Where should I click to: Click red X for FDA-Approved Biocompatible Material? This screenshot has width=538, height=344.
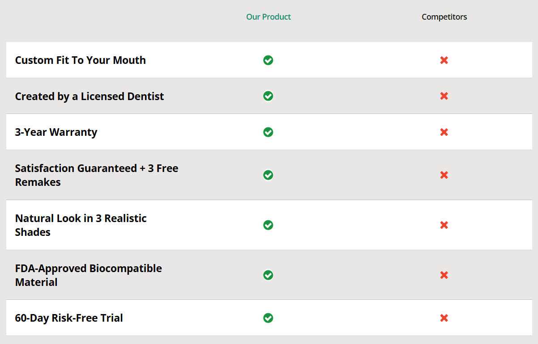coord(444,275)
